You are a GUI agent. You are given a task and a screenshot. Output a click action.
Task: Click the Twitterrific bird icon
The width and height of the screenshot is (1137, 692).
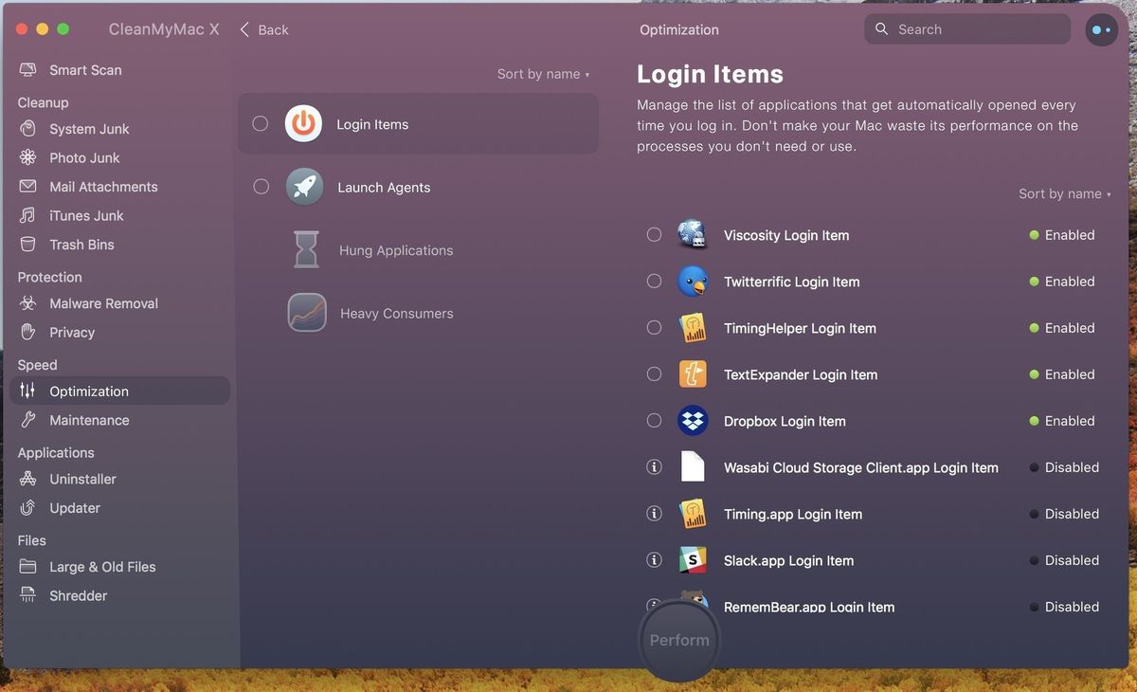tap(693, 282)
